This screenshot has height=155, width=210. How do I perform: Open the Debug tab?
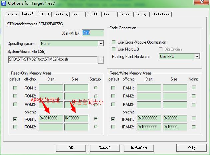pos(141,14)
